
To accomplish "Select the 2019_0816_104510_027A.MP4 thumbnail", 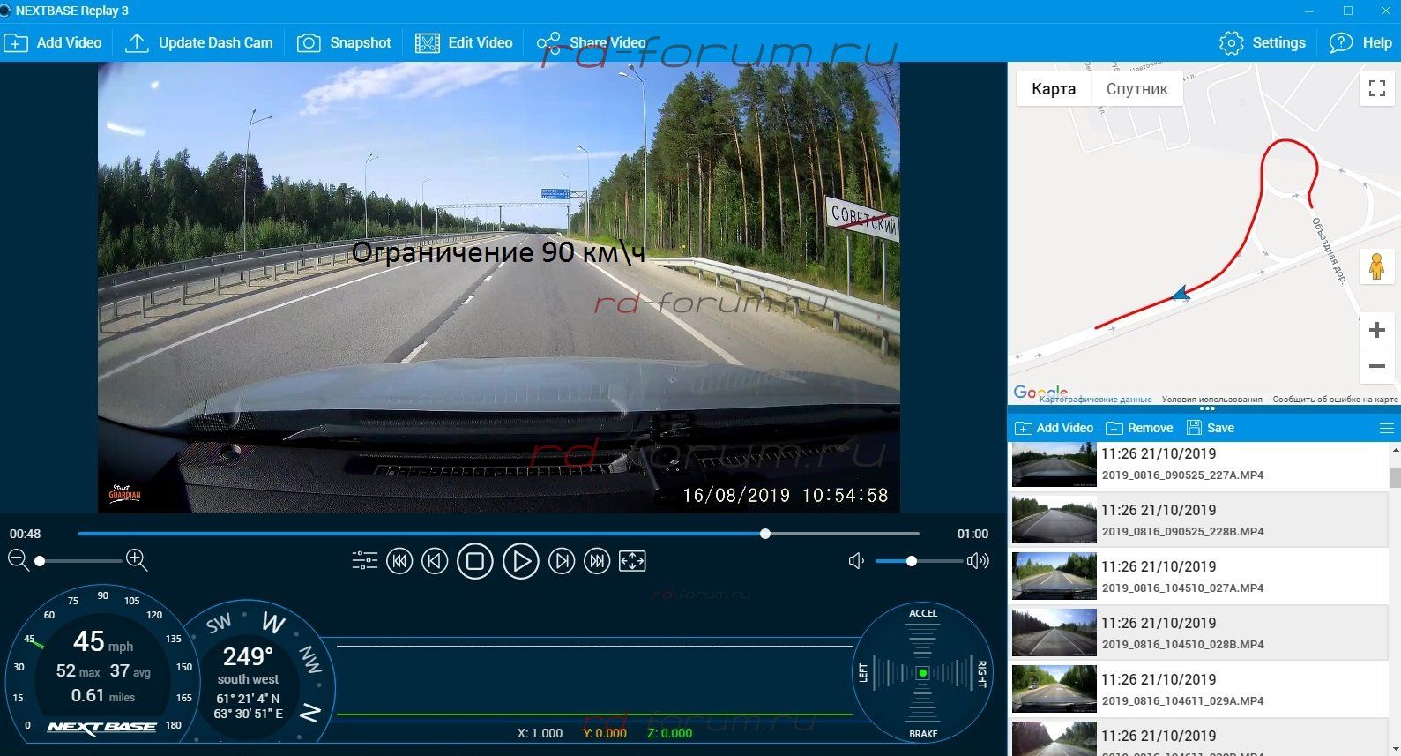I will point(1054,576).
